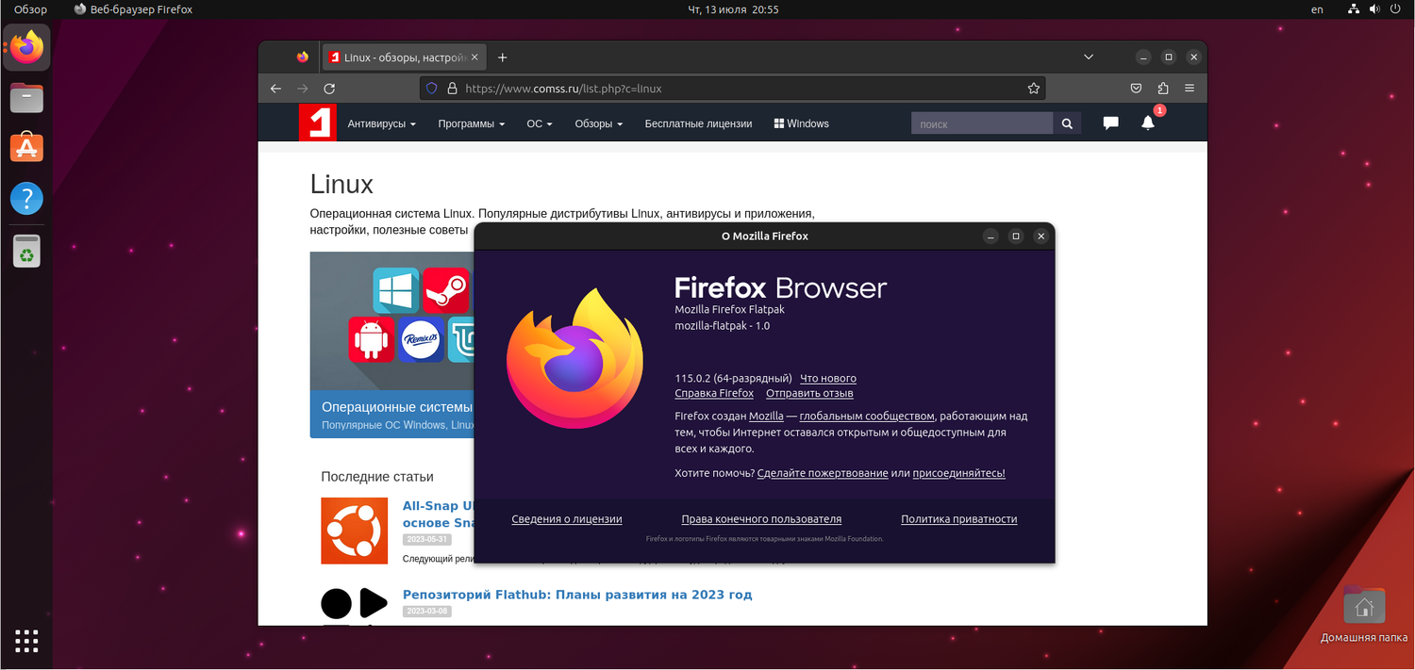Open the tracking protection shield icon
This screenshot has width=1415, height=670.
[x=432, y=89]
